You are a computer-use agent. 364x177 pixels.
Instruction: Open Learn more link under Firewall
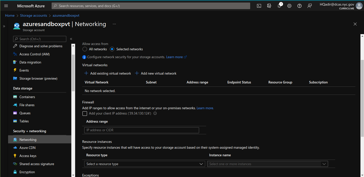(205, 108)
